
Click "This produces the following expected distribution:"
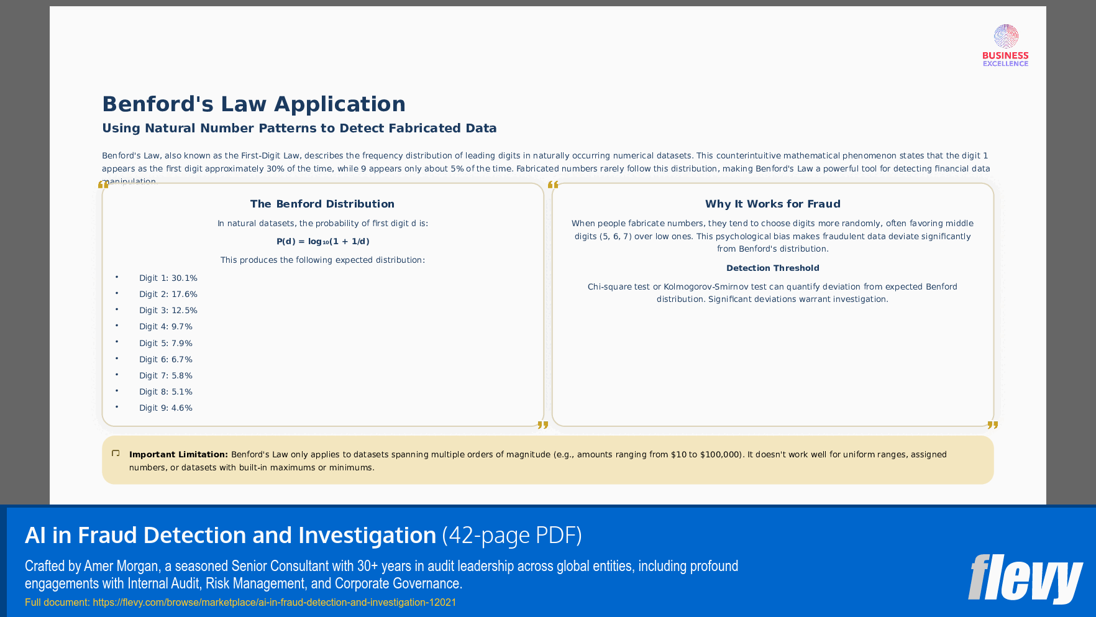click(322, 260)
